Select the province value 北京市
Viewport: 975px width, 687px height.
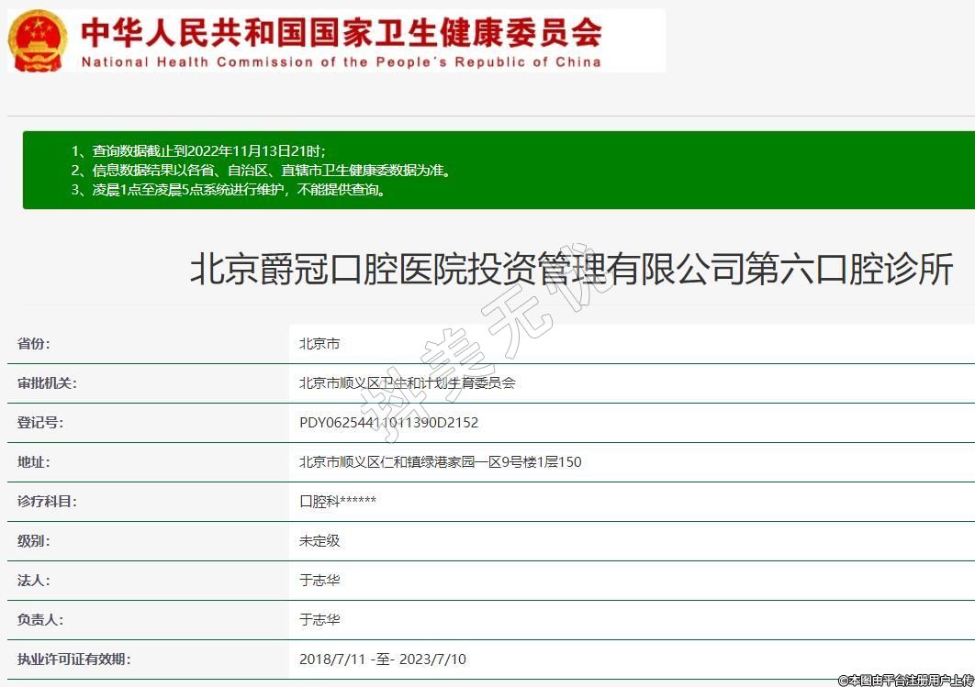tap(319, 344)
